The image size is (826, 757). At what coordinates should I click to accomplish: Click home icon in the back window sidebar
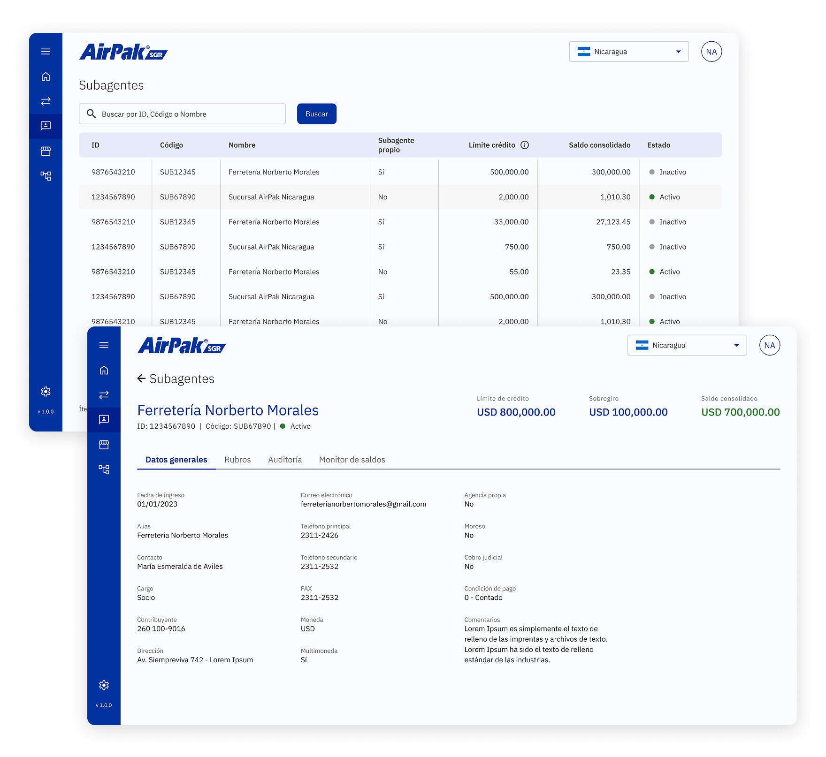click(x=46, y=76)
